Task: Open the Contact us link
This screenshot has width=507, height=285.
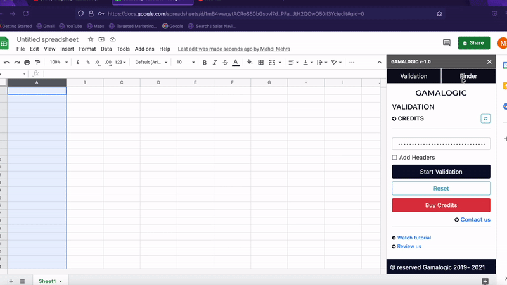Action: click(475, 219)
